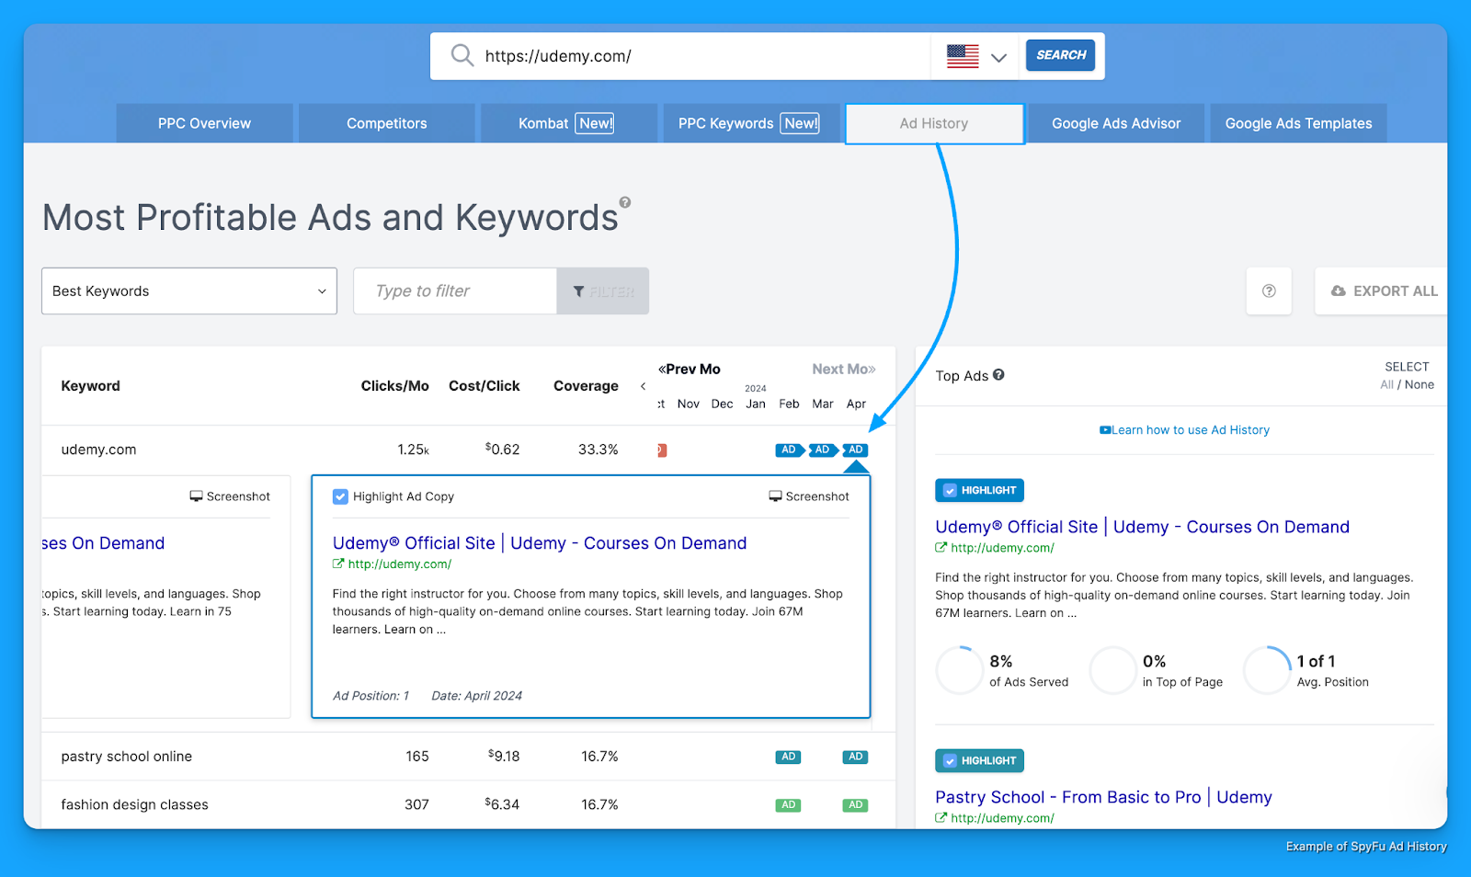Click the fashion design classes keyword
The width and height of the screenshot is (1471, 877).
click(134, 804)
